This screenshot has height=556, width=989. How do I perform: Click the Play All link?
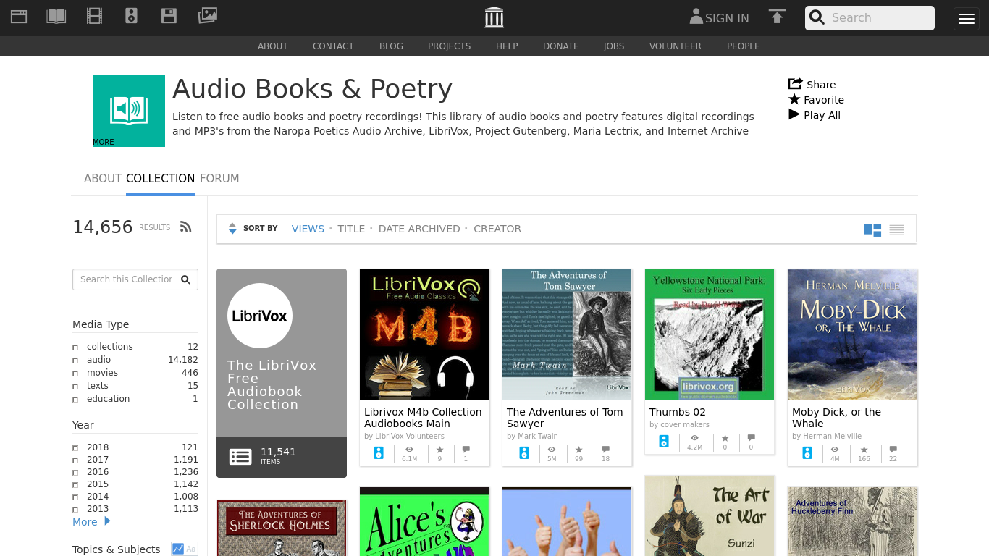click(821, 115)
